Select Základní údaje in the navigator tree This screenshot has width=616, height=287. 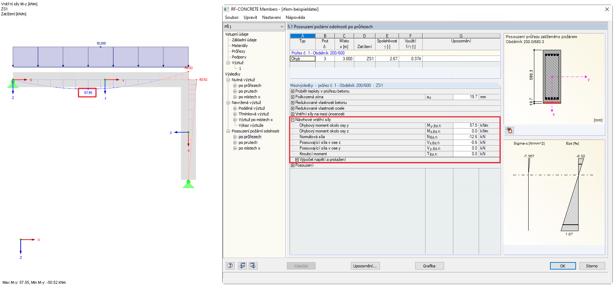[x=244, y=40]
